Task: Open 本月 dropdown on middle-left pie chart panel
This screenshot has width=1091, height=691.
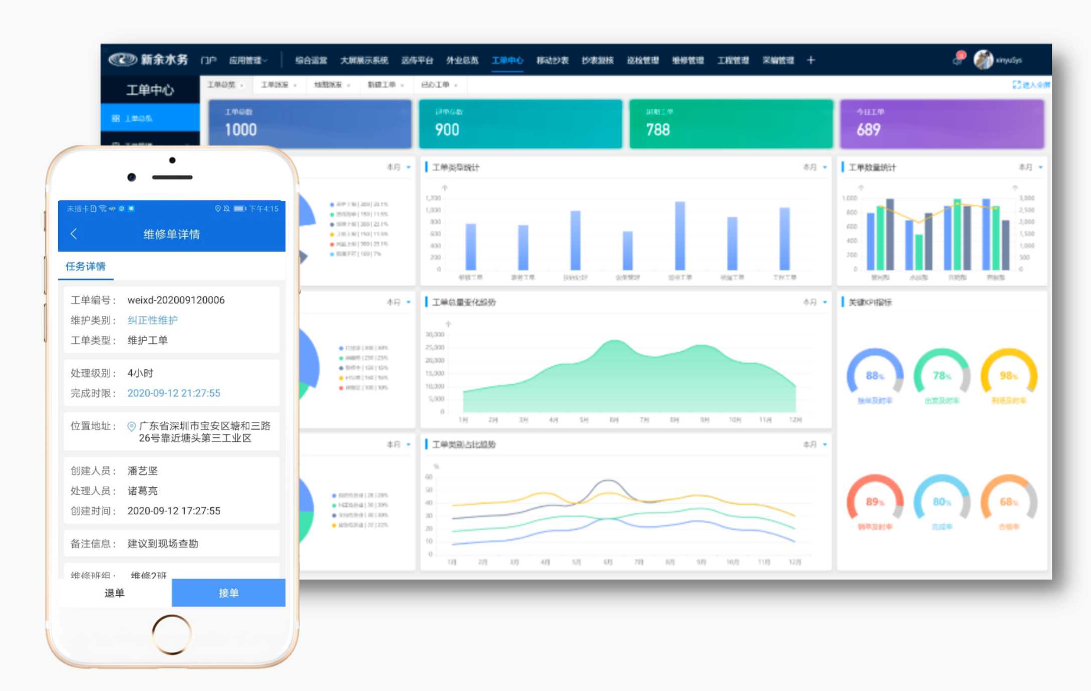Action: coord(398,302)
